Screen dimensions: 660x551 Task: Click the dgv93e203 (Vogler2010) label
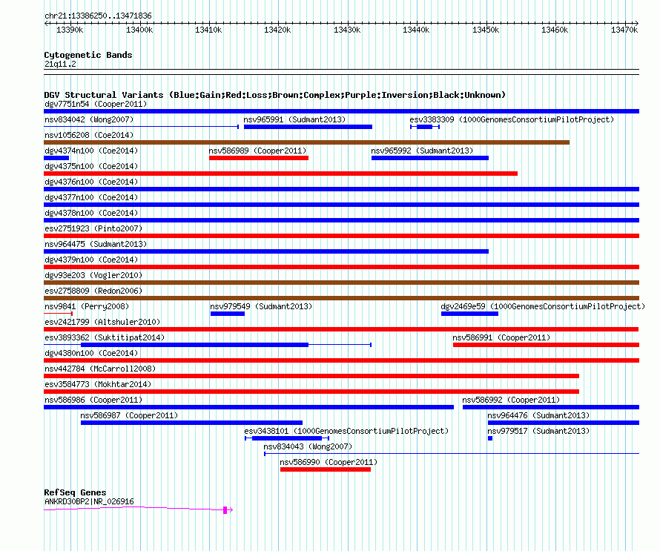click(93, 275)
